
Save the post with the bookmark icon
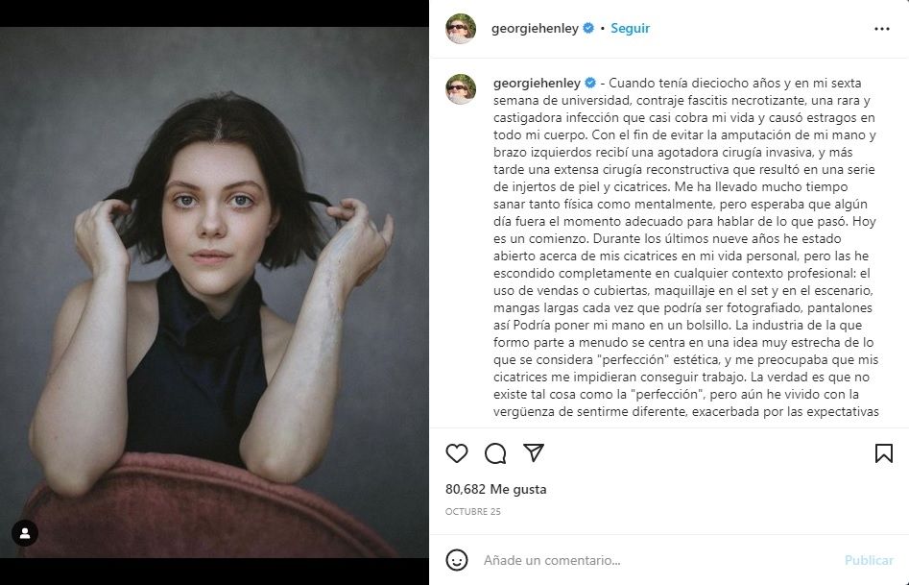883,453
